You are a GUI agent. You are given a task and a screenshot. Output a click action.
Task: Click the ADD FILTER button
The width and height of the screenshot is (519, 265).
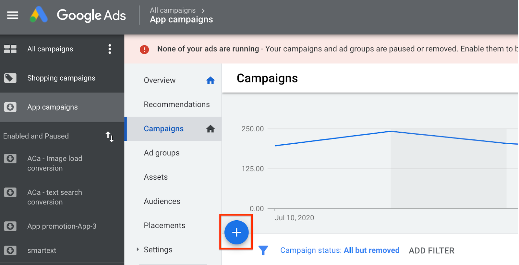[x=431, y=251]
